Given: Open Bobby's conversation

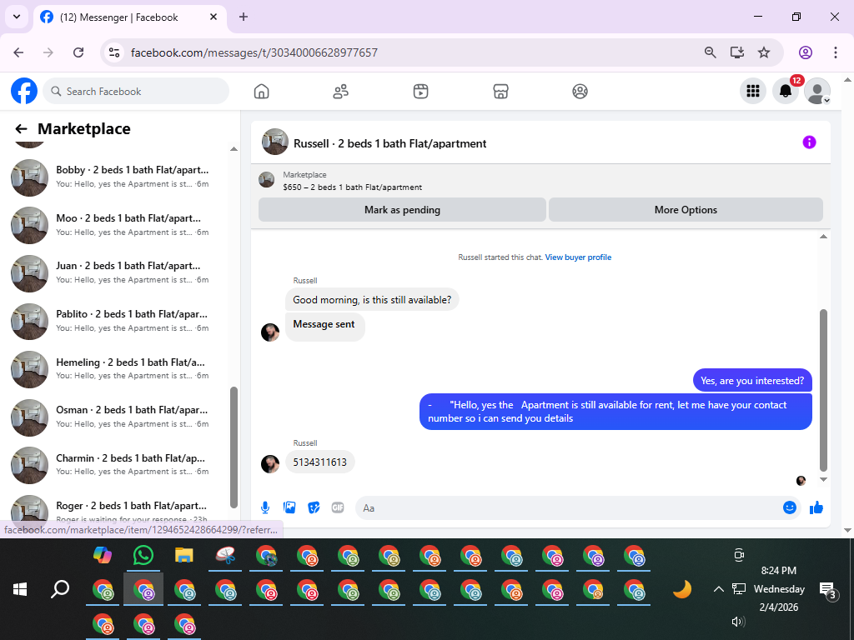Looking at the screenshot, I should pos(117,177).
